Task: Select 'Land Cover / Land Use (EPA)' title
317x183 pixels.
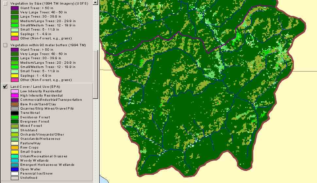Action: [x=35, y=87]
